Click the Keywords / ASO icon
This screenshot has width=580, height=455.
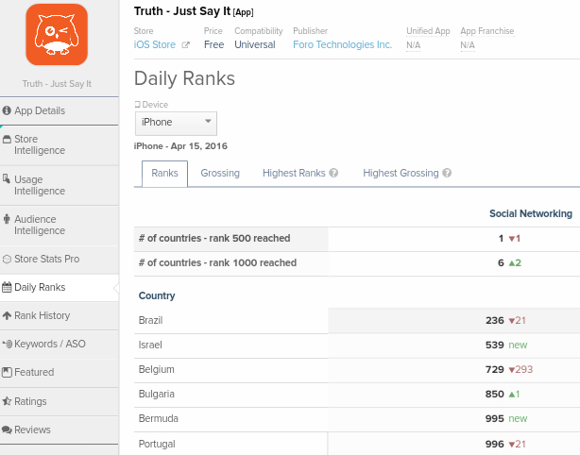[x=7, y=344]
